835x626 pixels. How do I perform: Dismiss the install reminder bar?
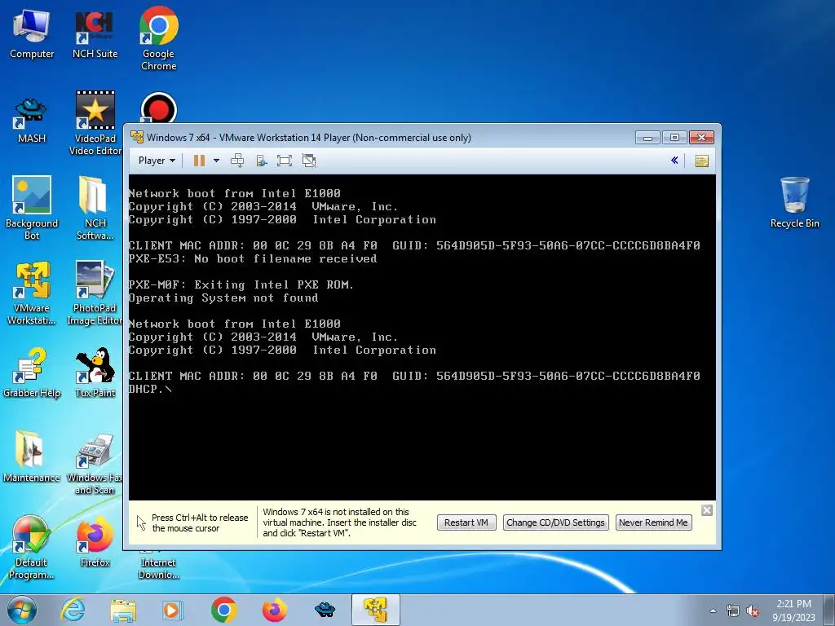click(x=707, y=510)
